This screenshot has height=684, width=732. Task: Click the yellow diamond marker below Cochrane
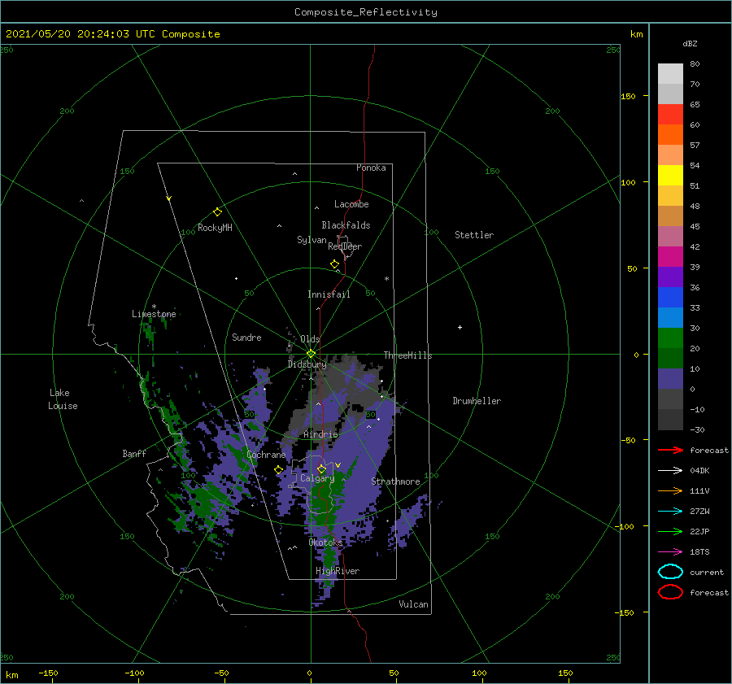coord(279,470)
